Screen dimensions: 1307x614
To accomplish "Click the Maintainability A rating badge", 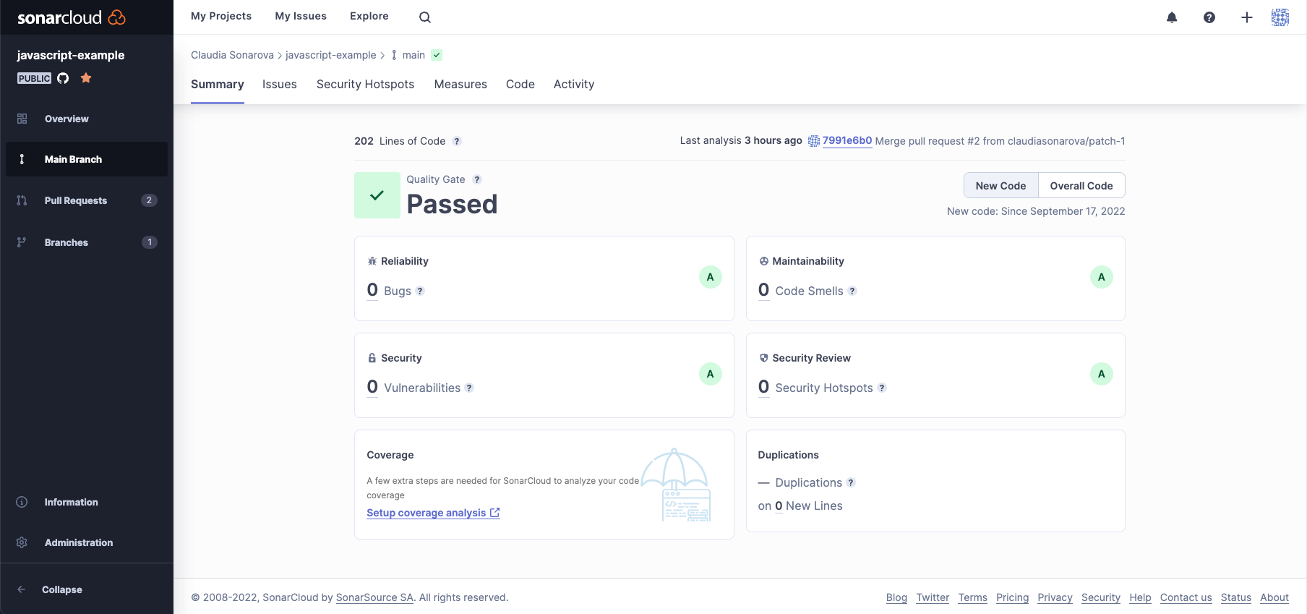I will 1102,277.
